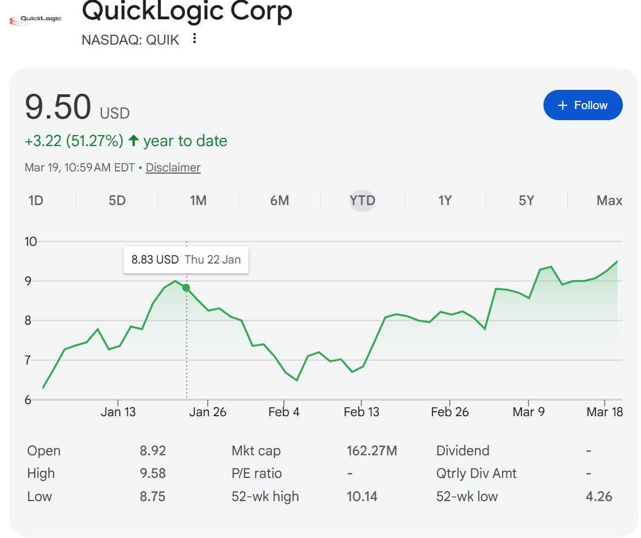Open the three-dot menu beside NASDAQ: QUIK

click(195, 39)
